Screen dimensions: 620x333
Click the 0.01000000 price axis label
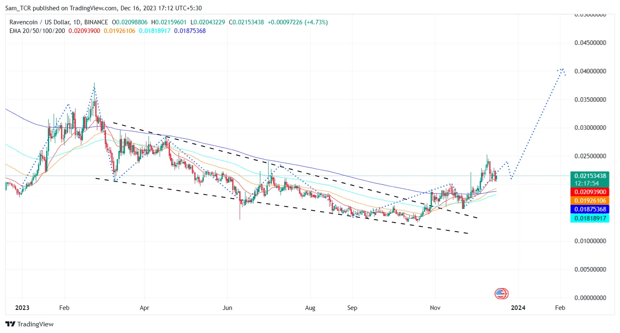click(x=590, y=241)
